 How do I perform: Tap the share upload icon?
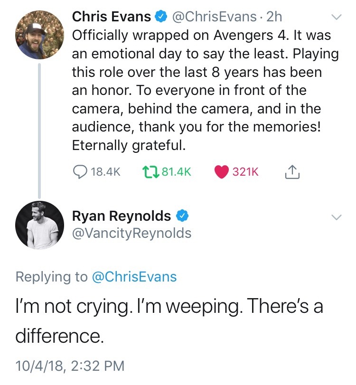[x=292, y=172]
